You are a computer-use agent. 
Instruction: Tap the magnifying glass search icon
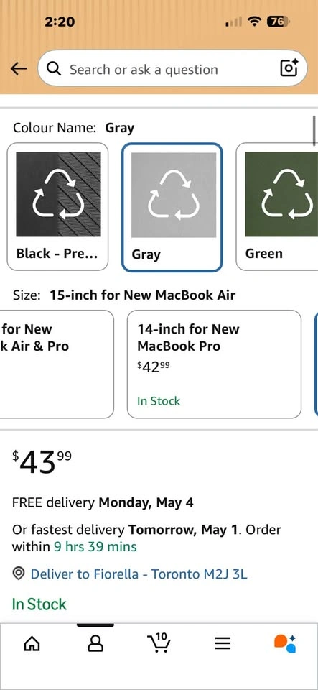pos(54,69)
